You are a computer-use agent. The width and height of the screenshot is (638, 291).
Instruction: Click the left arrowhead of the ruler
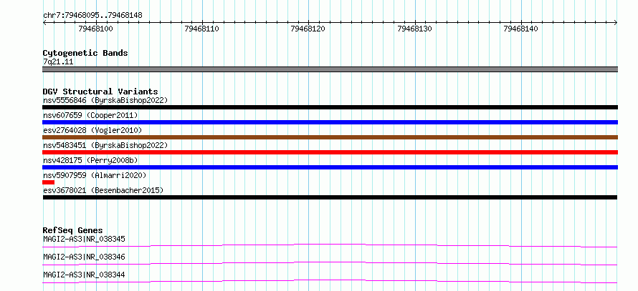pos(44,23)
